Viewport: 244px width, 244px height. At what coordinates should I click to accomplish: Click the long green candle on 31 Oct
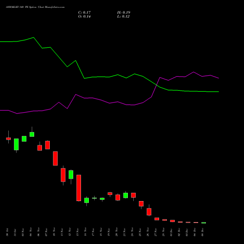pyautogui.click(x=16, y=144)
